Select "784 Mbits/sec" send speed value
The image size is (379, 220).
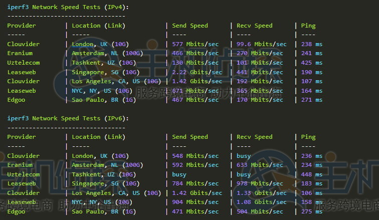pos(196,183)
